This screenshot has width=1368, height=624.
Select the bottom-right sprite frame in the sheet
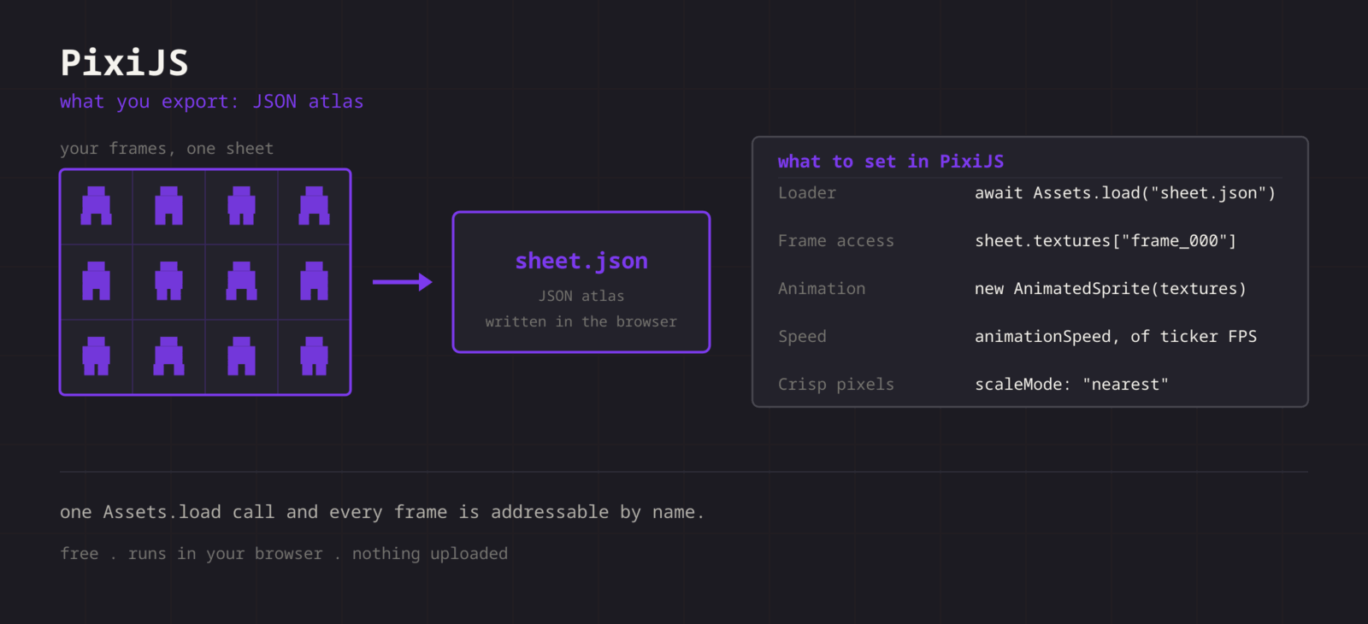click(x=314, y=356)
